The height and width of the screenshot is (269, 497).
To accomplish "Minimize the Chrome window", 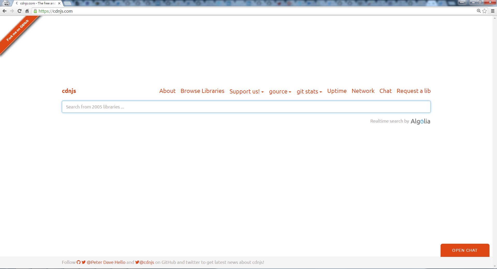I will 473,2.
